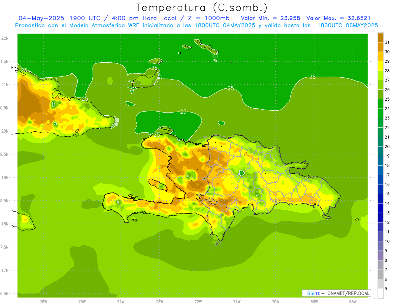Pick the white swatch below legend value 5

[x=380, y=293]
